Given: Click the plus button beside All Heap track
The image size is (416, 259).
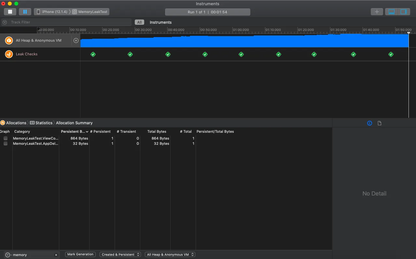Looking at the screenshot, I should pyautogui.click(x=76, y=40).
